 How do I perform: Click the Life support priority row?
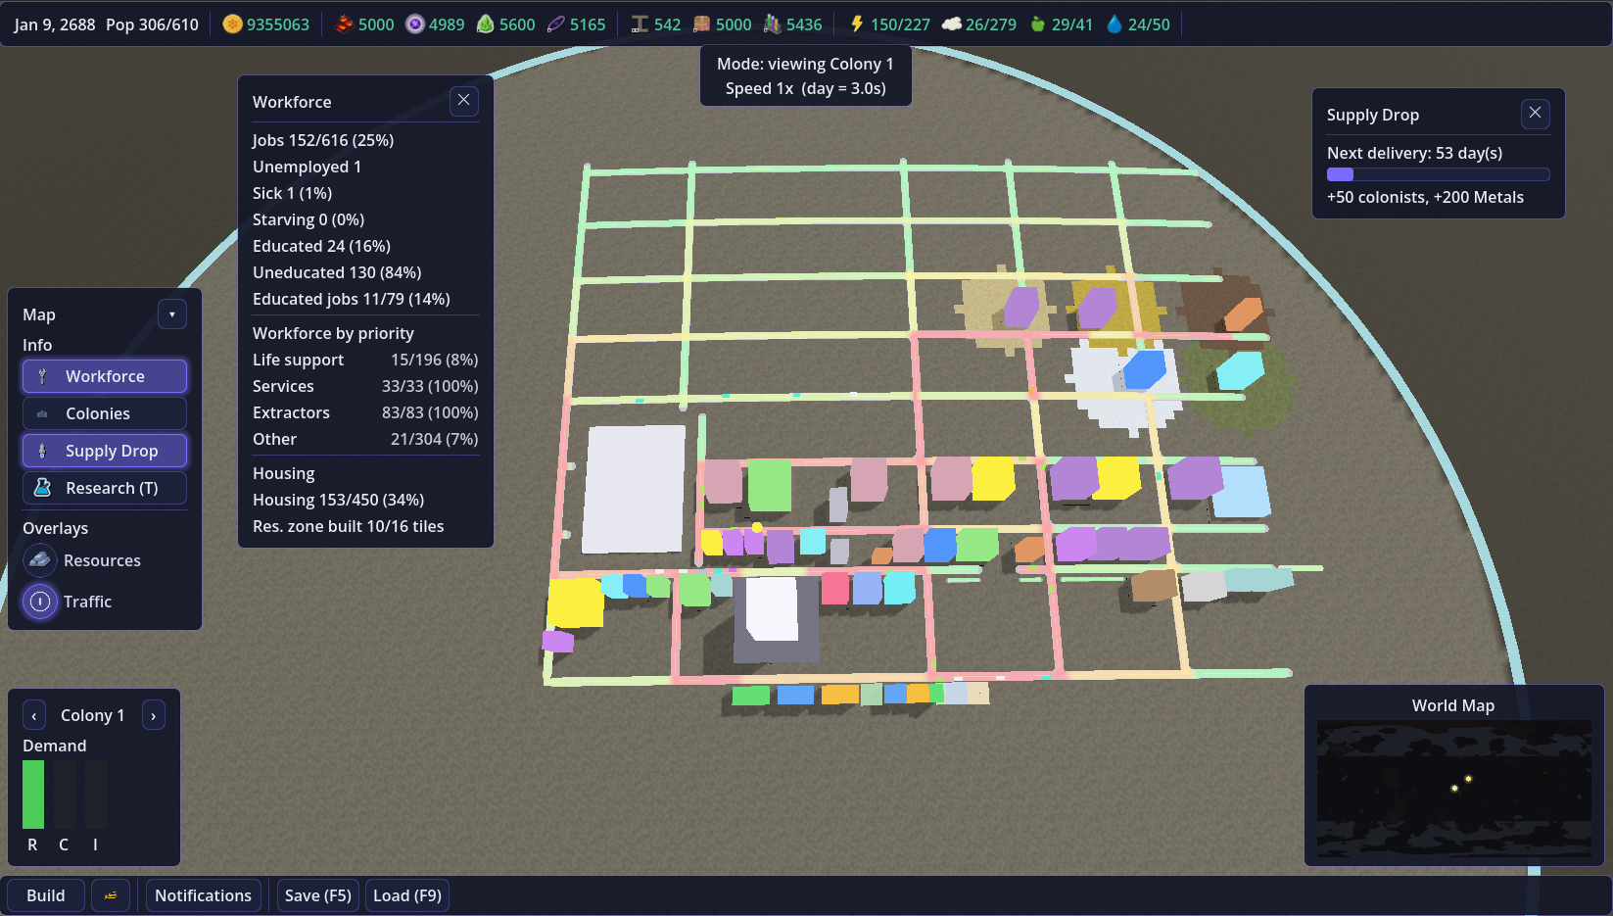[365, 360]
